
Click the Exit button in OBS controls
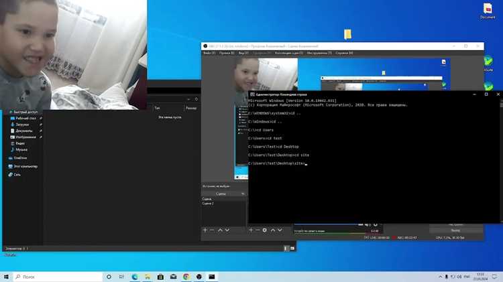(x=455, y=230)
